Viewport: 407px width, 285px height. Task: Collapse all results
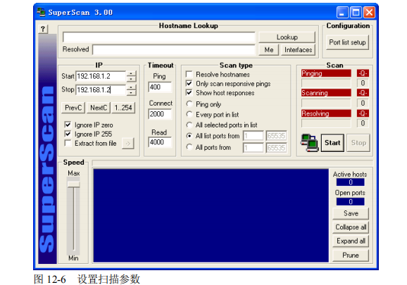click(351, 227)
